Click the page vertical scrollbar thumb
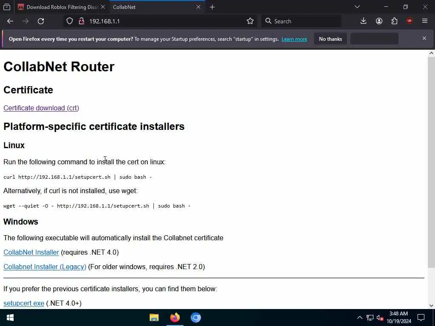 point(432,162)
